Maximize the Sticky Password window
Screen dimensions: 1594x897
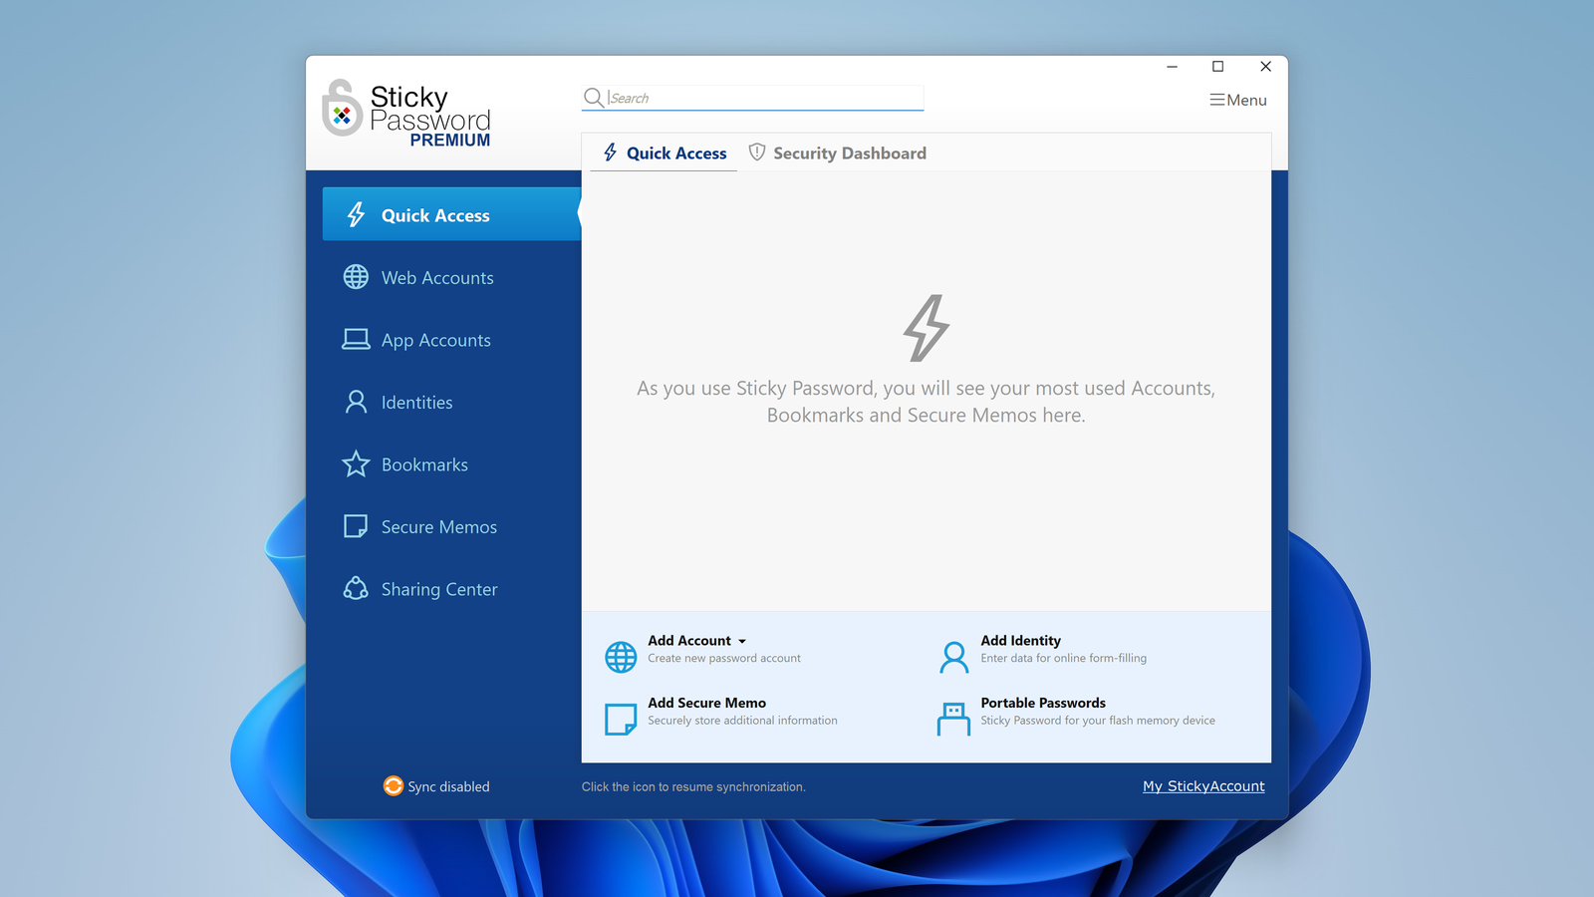(x=1217, y=67)
